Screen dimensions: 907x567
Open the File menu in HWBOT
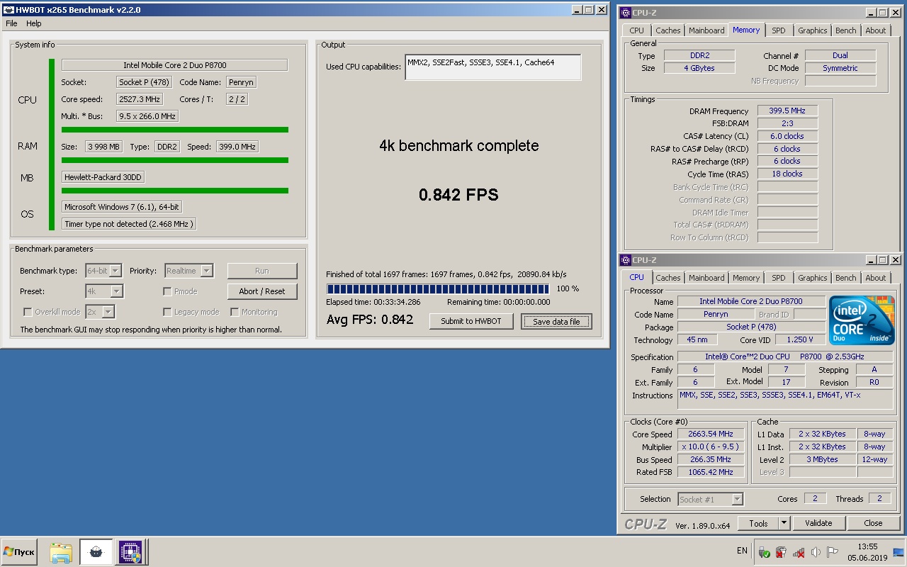pyautogui.click(x=11, y=23)
